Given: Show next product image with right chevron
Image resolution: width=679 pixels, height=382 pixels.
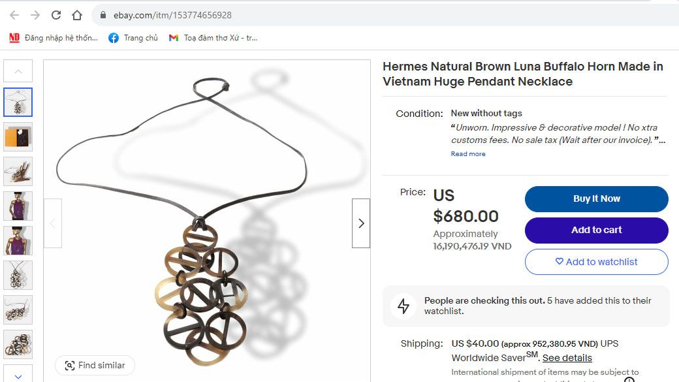Looking at the screenshot, I should point(361,223).
